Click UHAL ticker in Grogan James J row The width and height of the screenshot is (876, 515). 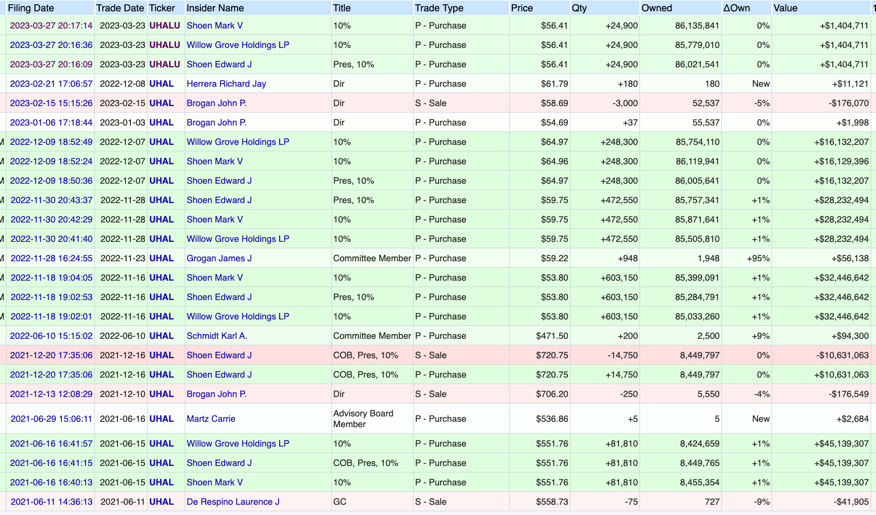162,258
